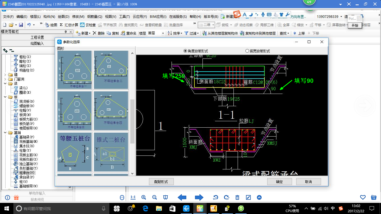Click the viewer delete trash icon

[x=237, y=197]
